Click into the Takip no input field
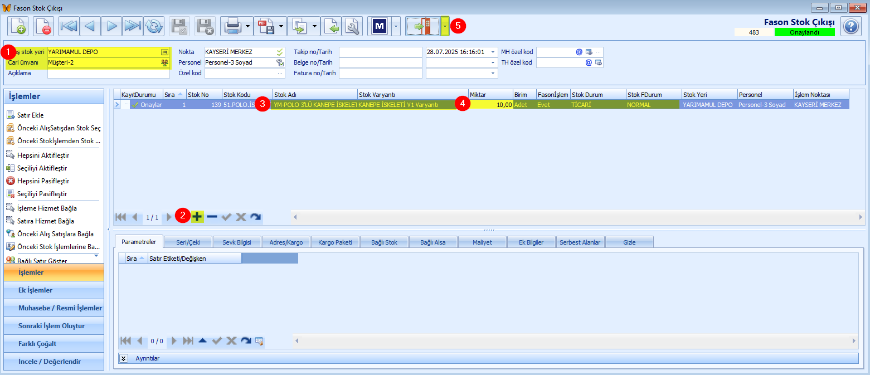The height and width of the screenshot is (375, 870). point(381,52)
